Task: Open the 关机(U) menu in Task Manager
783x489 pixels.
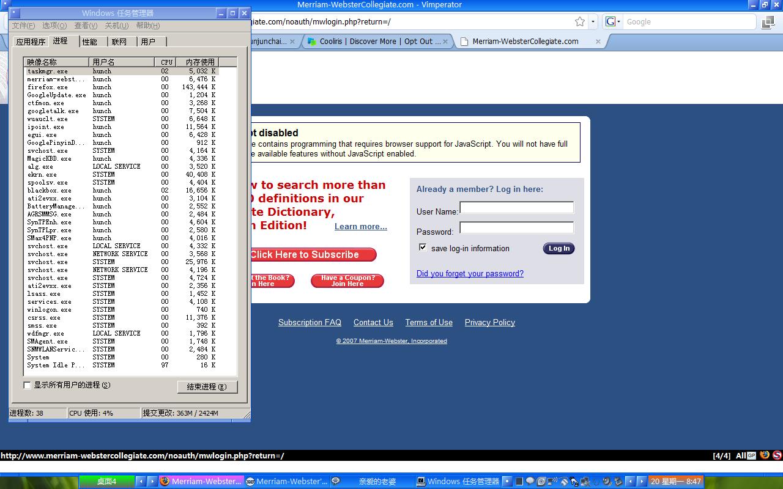Action: (x=117, y=26)
